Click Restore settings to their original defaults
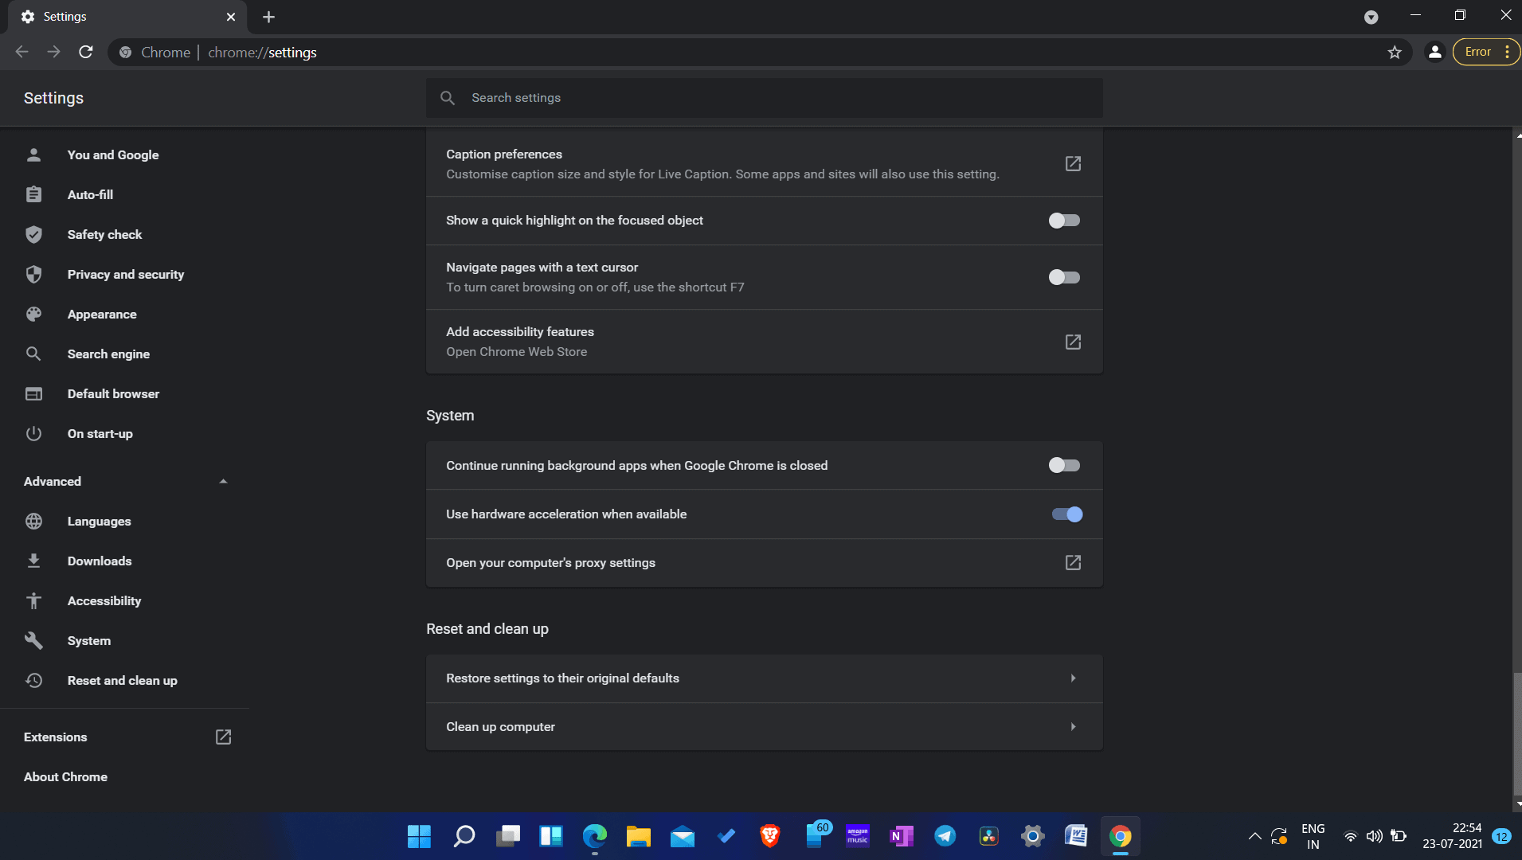1522x860 pixels. tap(764, 678)
